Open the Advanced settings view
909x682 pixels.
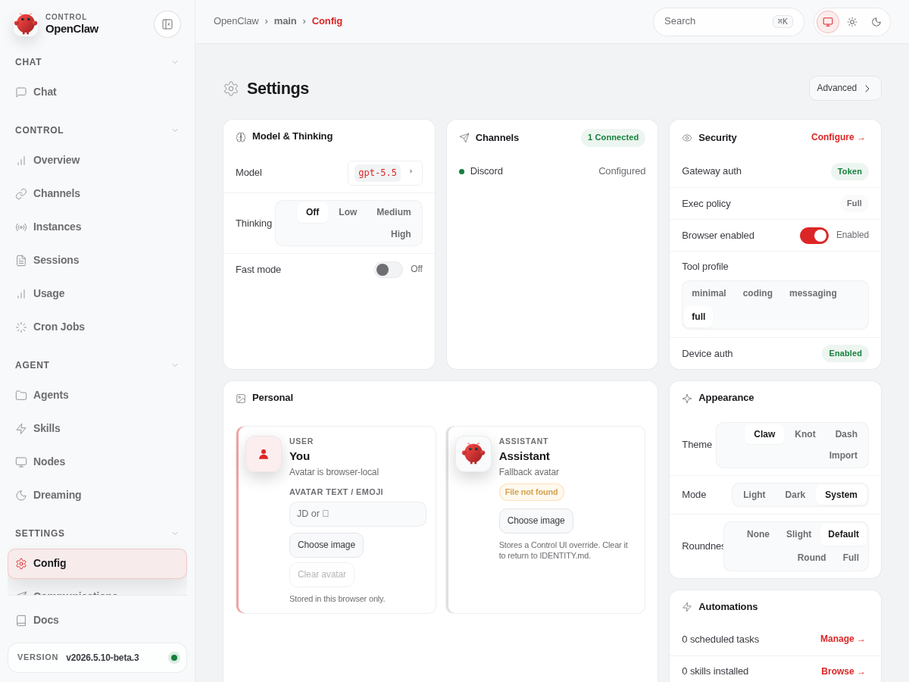[845, 89]
